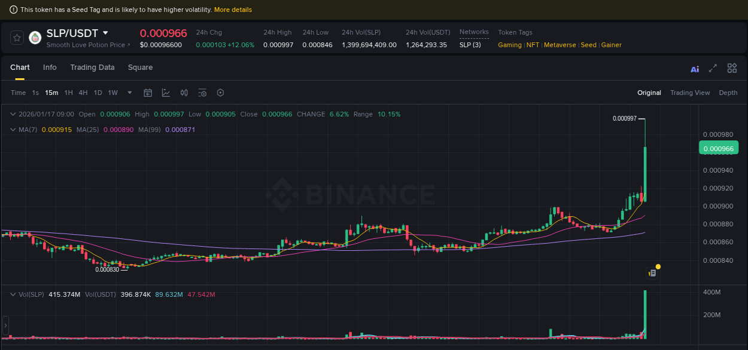Screen dimensions: 748x350
Task: Open the More details link about the Seed Tag
Action: pyautogui.click(x=233, y=10)
